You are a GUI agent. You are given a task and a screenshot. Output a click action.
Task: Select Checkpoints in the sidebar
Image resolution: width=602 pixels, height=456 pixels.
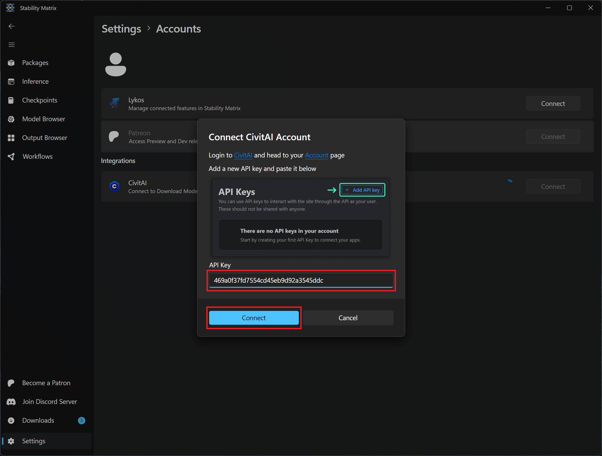click(40, 100)
